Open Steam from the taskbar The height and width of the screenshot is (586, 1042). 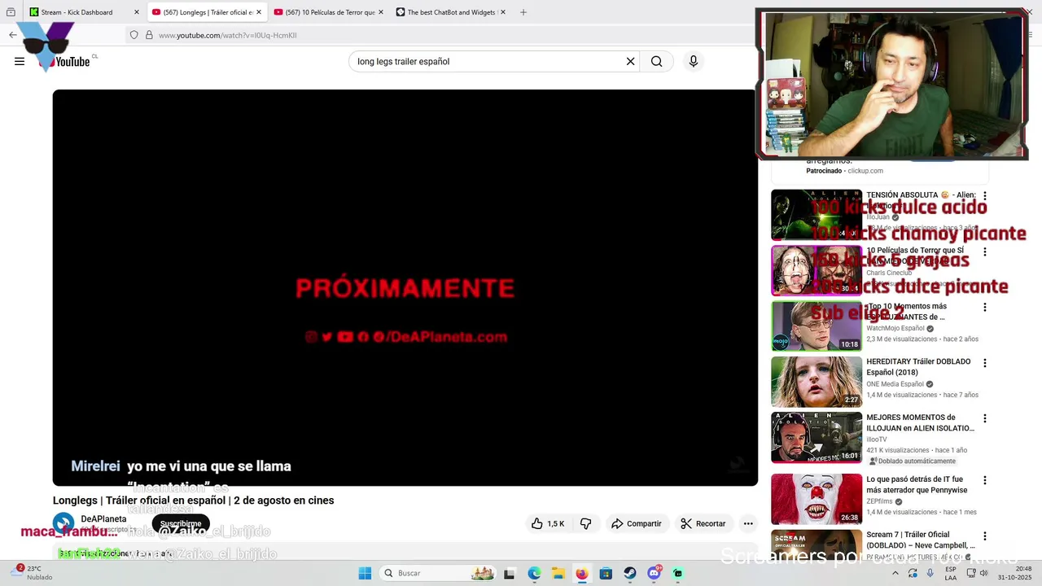pyautogui.click(x=629, y=573)
